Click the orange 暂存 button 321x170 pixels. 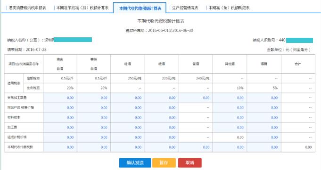pos(164,163)
